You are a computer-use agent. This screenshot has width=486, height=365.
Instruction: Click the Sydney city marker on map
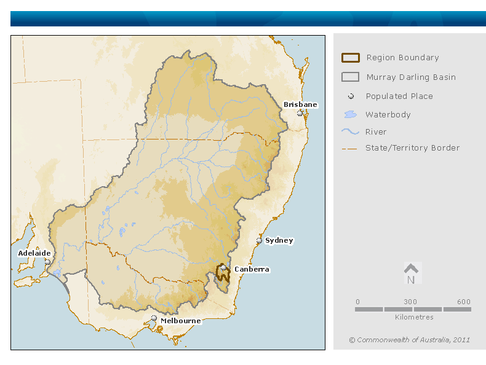click(259, 240)
